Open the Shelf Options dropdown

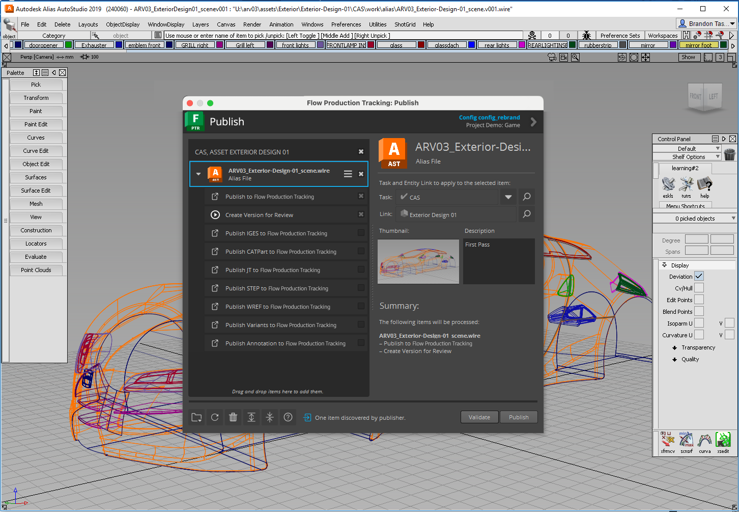(x=687, y=157)
